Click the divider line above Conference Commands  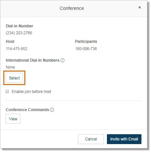(73, 101)
